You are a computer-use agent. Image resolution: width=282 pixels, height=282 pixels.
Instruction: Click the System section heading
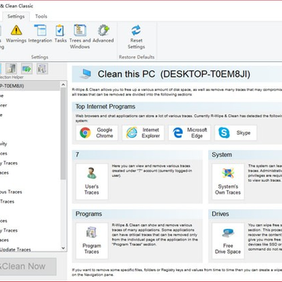coord(222,154)
